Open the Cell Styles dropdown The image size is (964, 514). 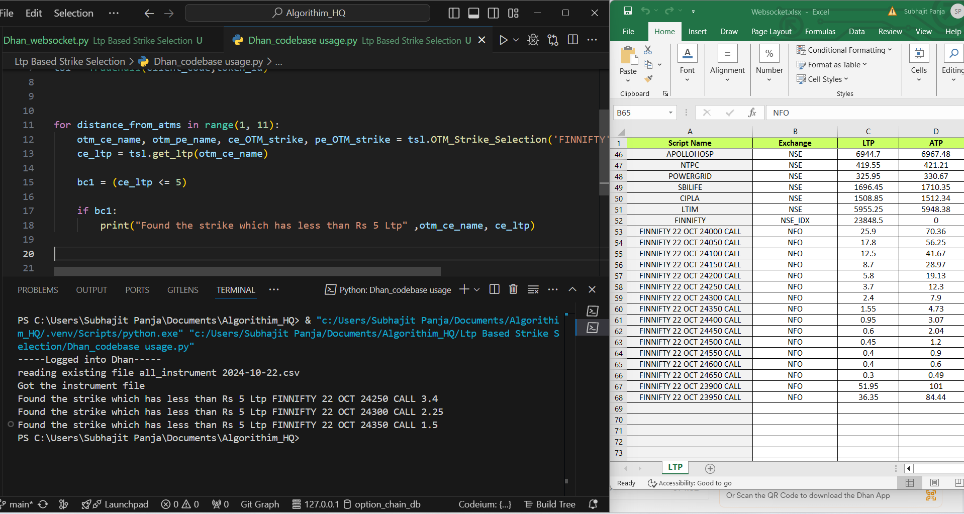click(823, 79)
